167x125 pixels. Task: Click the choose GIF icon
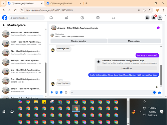tap(66, 92)
